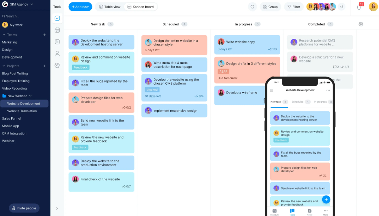Collapse the Projects section
This screenshot has width=379, height=216.
click(x=4, y=66)
